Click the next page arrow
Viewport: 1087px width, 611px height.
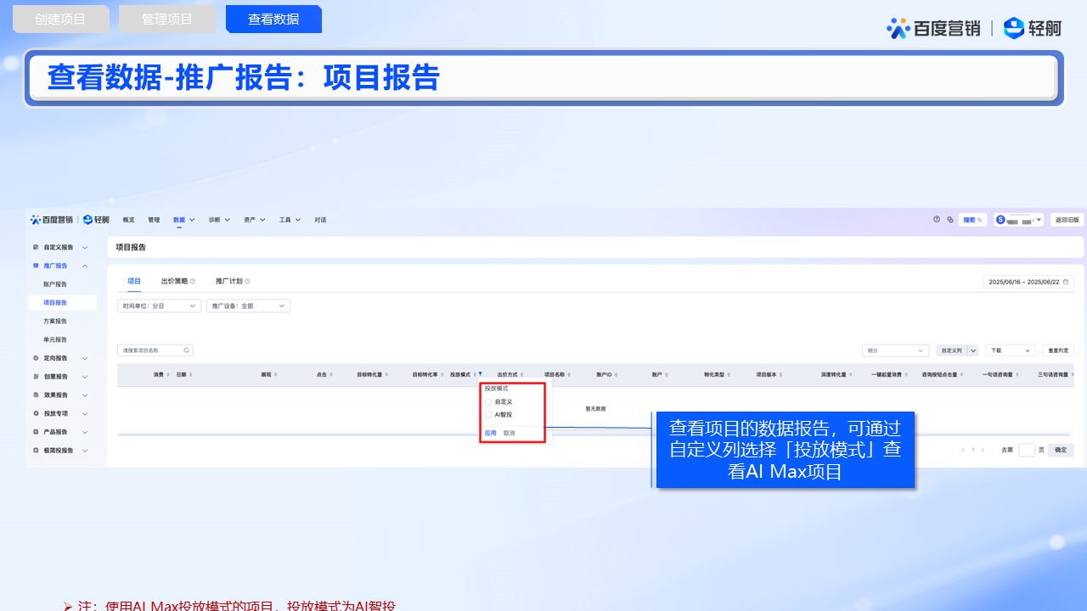tap(983, 451)
